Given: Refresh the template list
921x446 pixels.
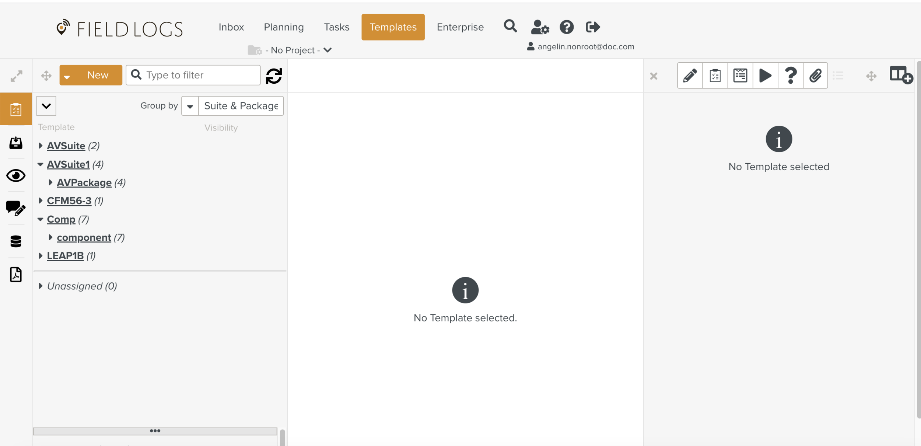Looking at the screenshot, I should tap(274, 76).
